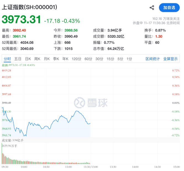Switch to 周K chart view

[x=37, y=59]
